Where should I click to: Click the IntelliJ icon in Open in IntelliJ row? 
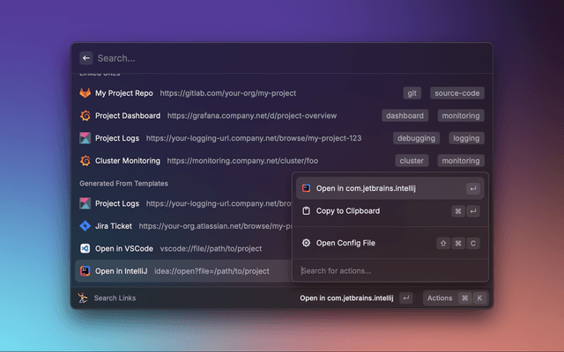pos(85,271)
